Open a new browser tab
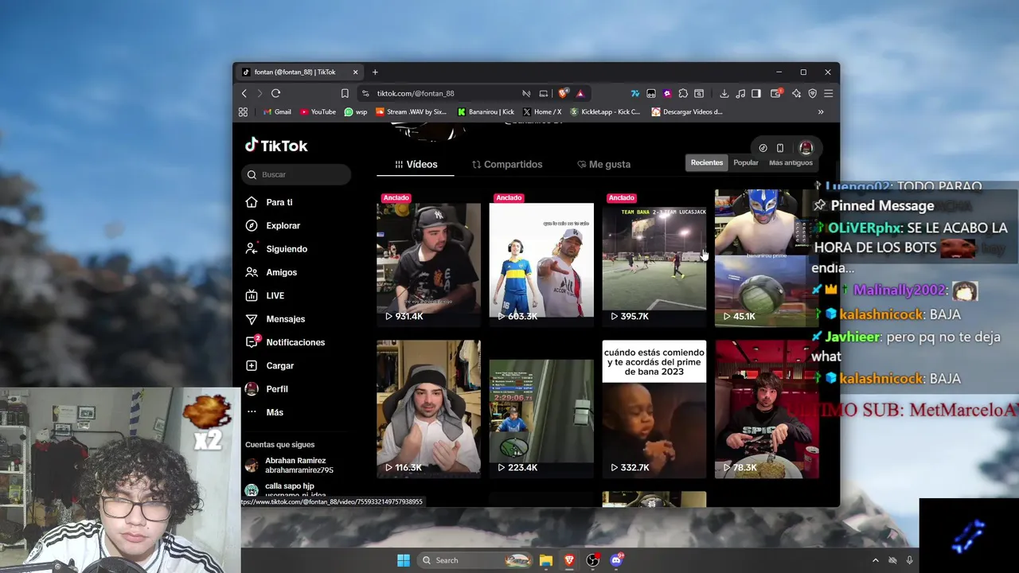Viewport: 1019px width, 573px height. pyautogui.click(x=375, y=72)
